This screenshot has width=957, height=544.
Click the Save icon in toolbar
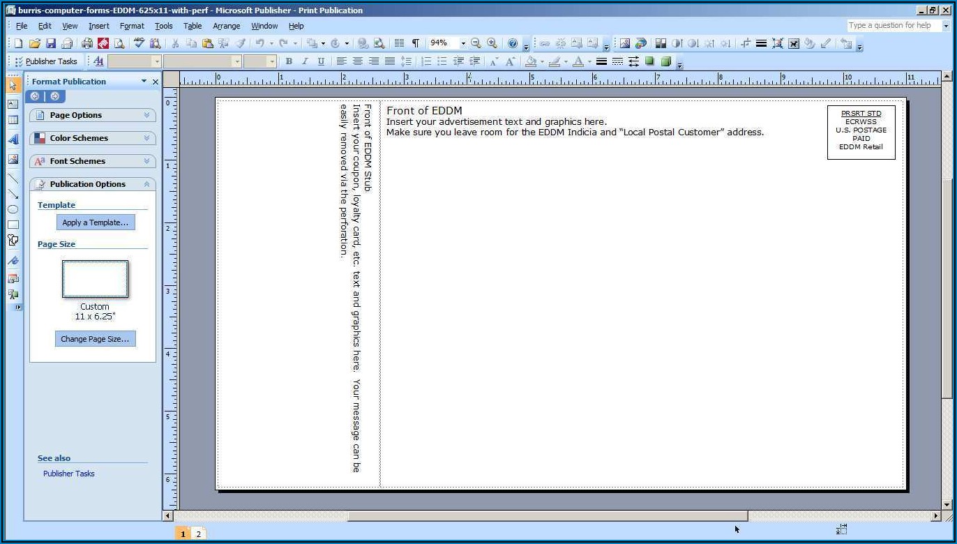[51, 43]
